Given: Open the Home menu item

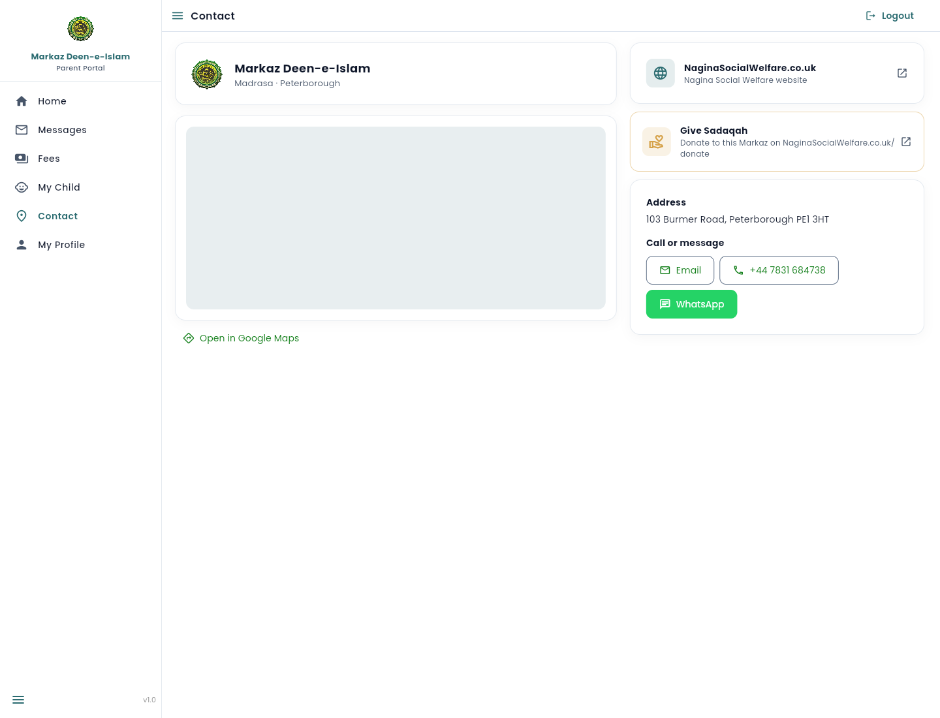Looking at the screenshot, I should point(81,101).
